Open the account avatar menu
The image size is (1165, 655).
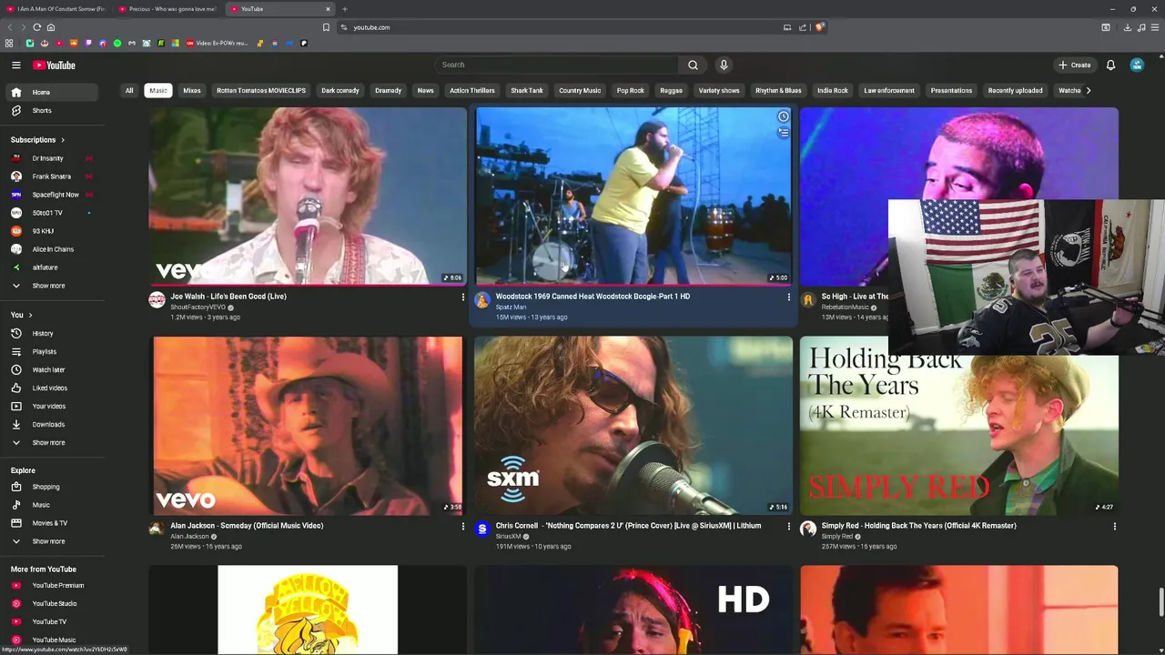pyautogui.click(x=1137, y=65)
